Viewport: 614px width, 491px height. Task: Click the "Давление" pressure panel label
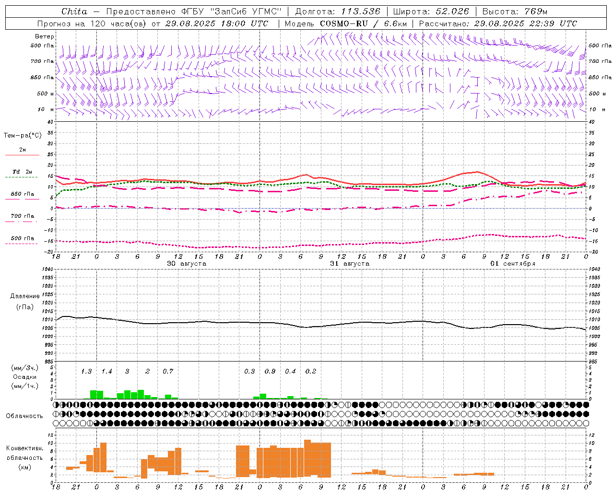tap(25, 296)
